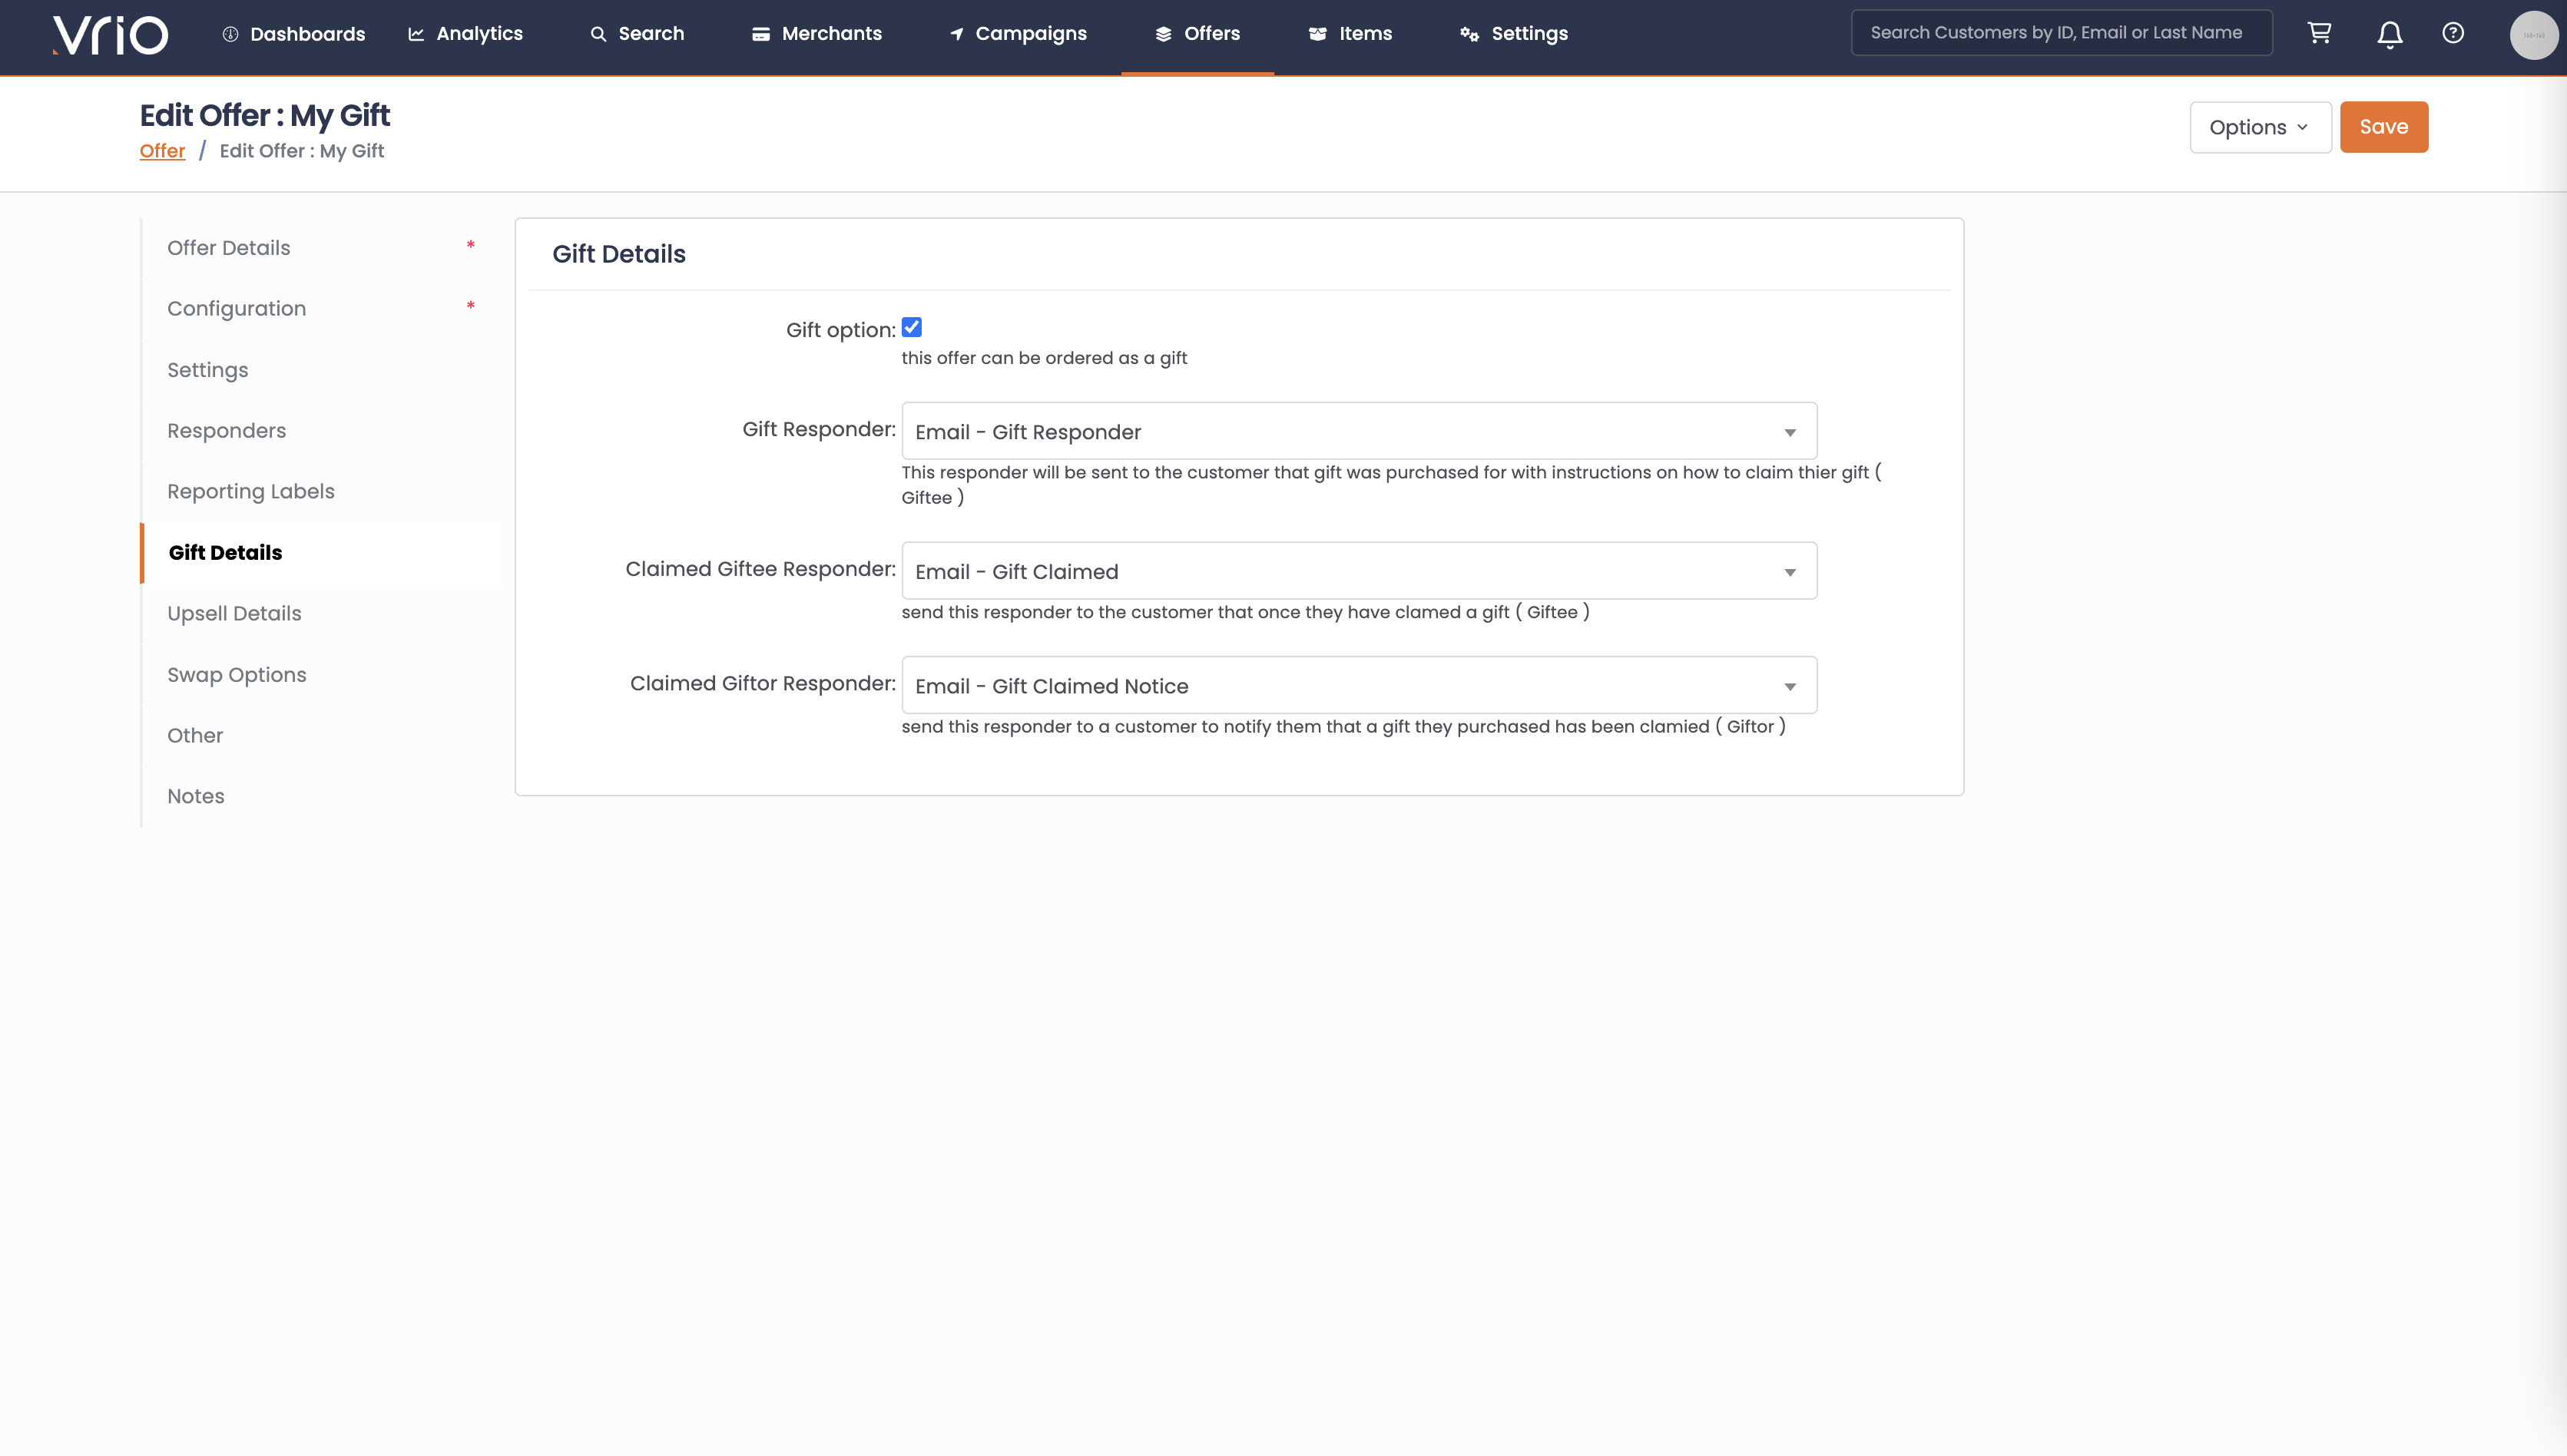Viewport: 2567px width, 1456px height.
Task: Click the Vrio logo
Action: (x=110, y=35)
